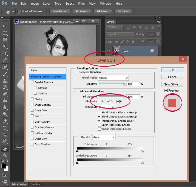Swap foreground and background colors
The image size is (196, 187).
click(7, 161)
